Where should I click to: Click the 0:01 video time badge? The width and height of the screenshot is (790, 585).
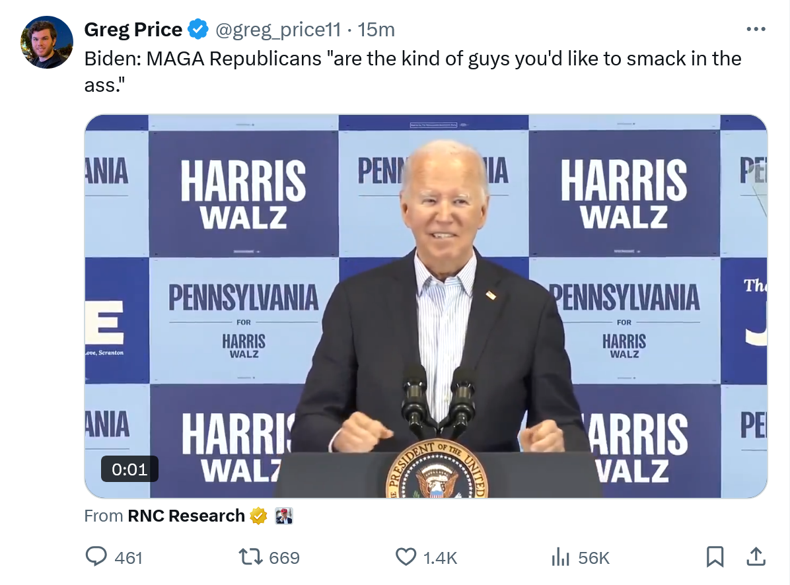(129, 469)
